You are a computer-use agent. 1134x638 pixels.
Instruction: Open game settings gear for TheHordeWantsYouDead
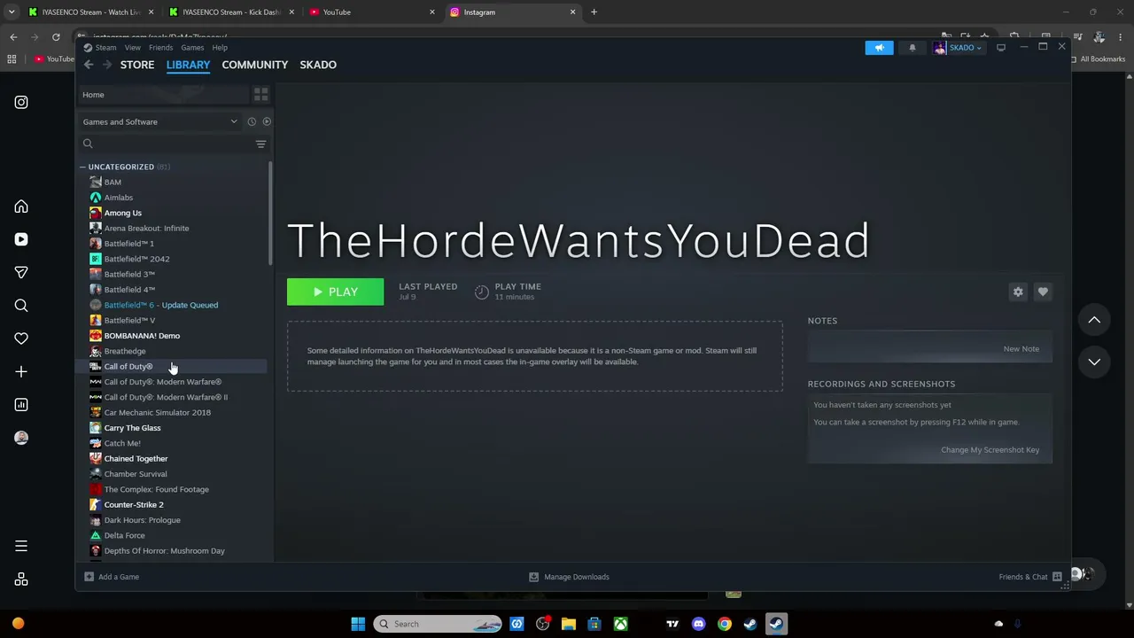click(x=1018, y=292)
